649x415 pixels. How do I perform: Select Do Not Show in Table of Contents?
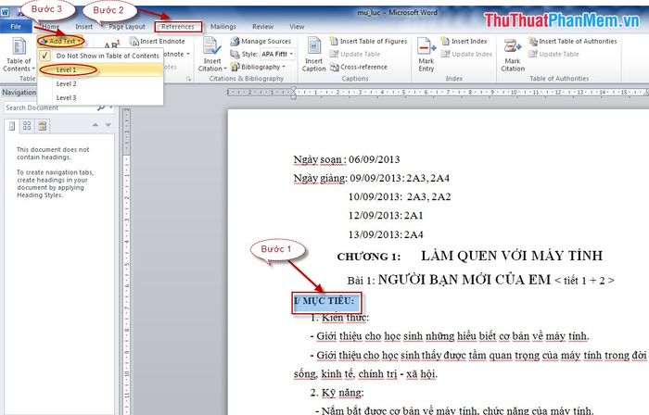pos(100,56)
